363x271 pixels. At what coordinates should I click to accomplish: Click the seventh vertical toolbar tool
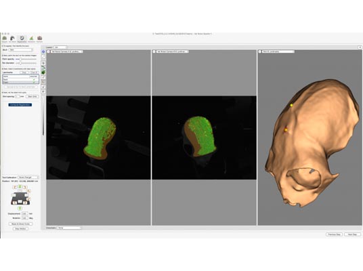pyautogui.click(x=43, y=82)
